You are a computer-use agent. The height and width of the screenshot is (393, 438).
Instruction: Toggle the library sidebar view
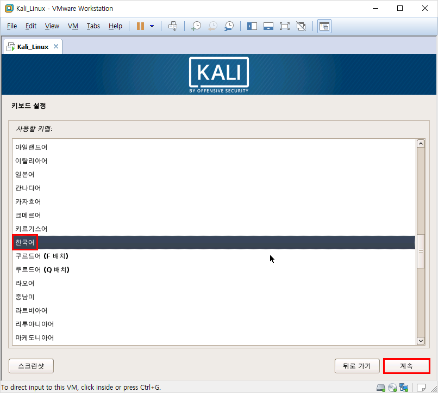pyautogui.click(x=252, y=26)
